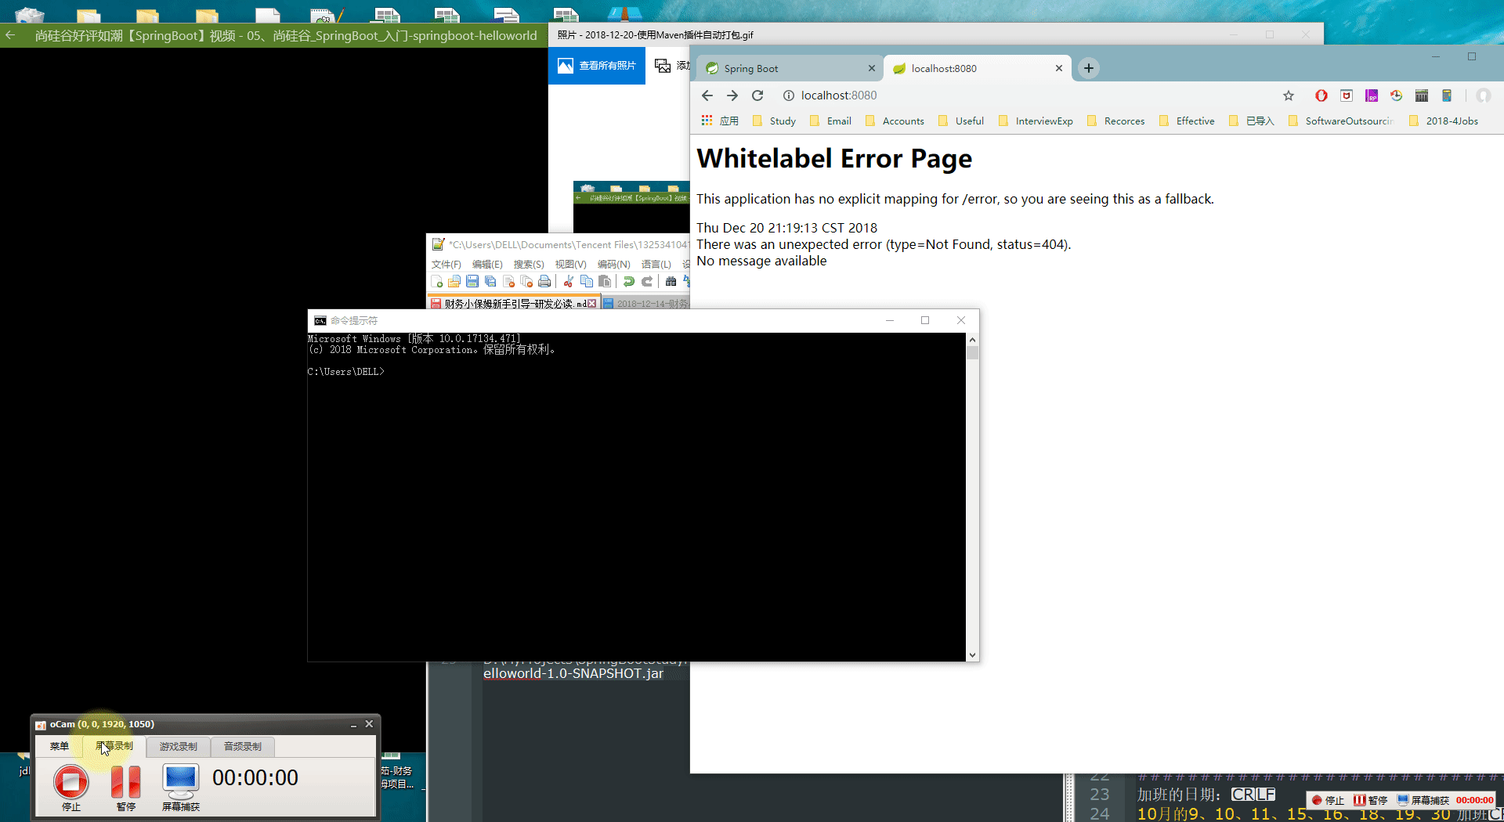Go back in the Chrome browser

(x=707, y=96)
